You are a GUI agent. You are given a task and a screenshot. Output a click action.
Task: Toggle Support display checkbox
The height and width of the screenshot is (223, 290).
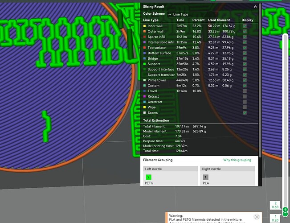click(245, 64)
